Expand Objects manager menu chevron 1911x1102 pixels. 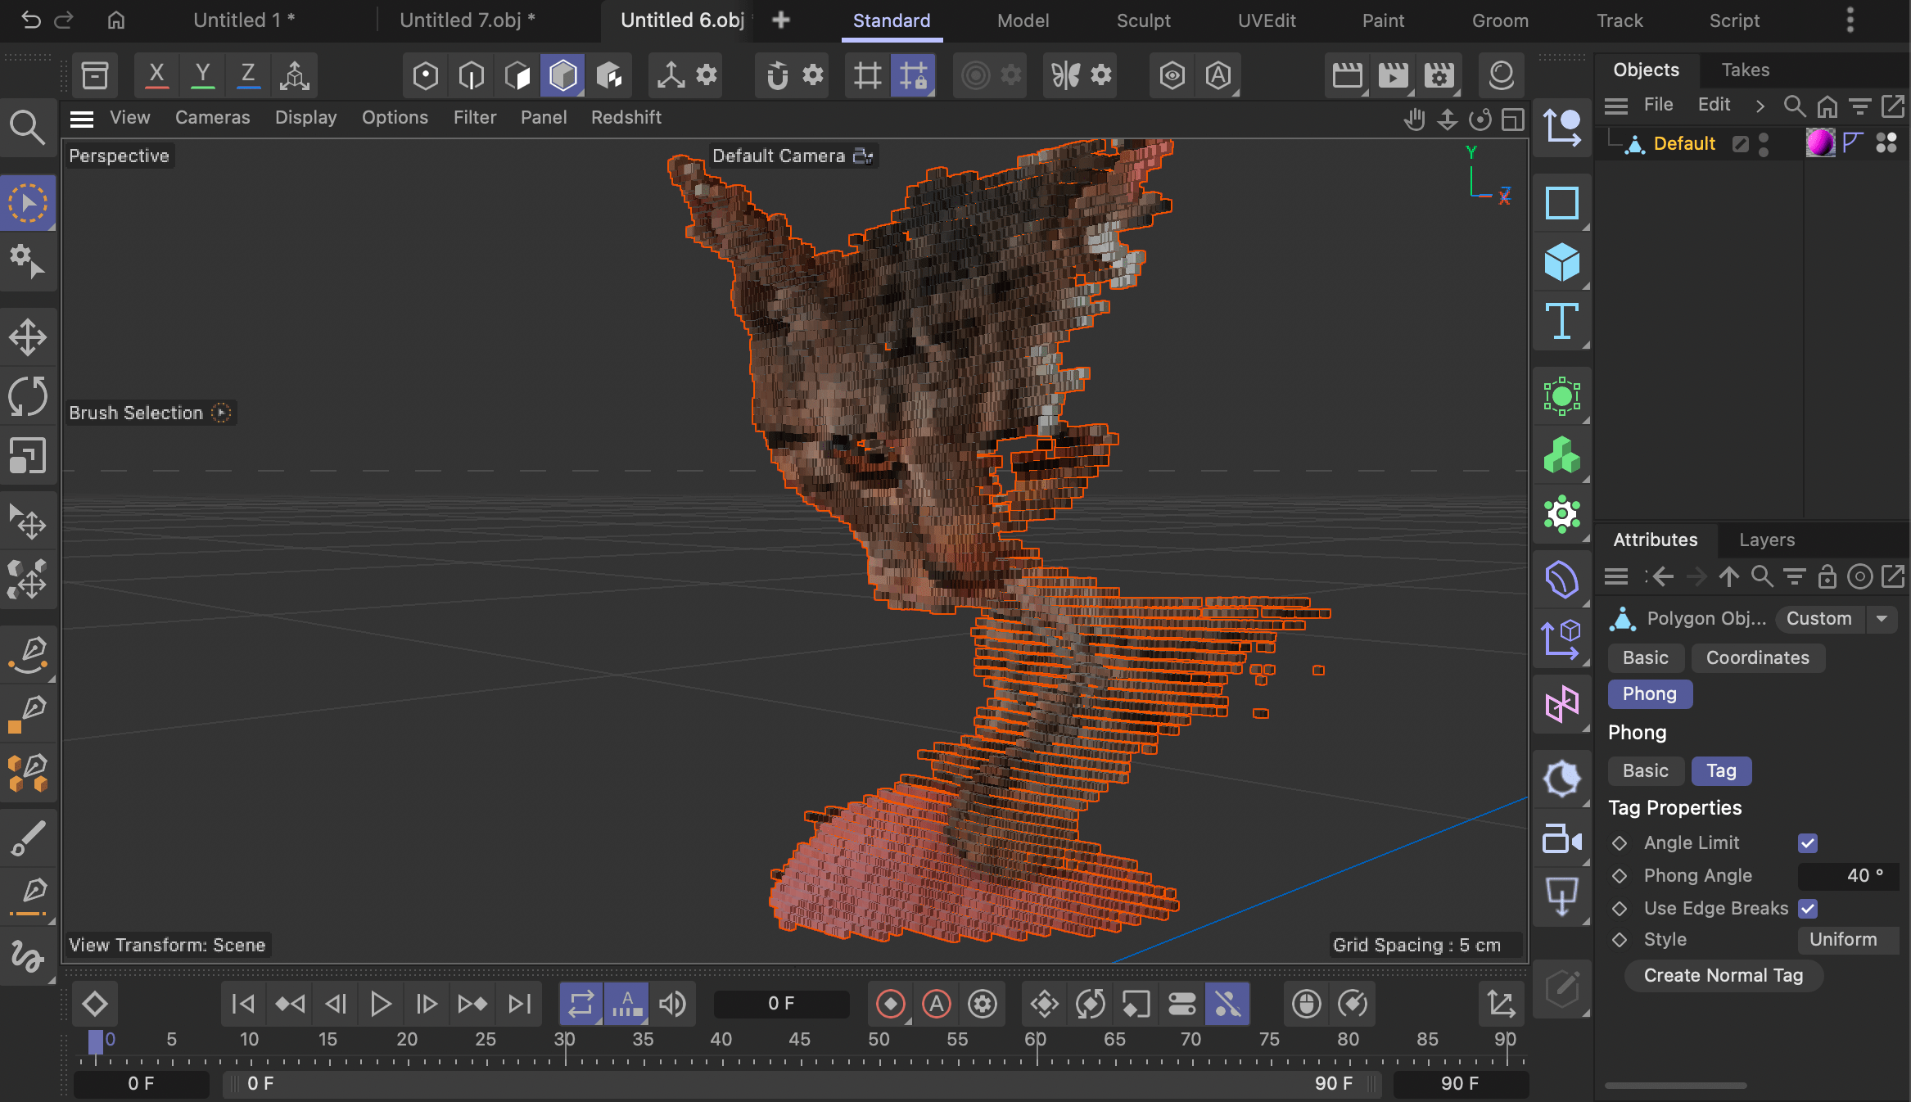[1760, 106]
